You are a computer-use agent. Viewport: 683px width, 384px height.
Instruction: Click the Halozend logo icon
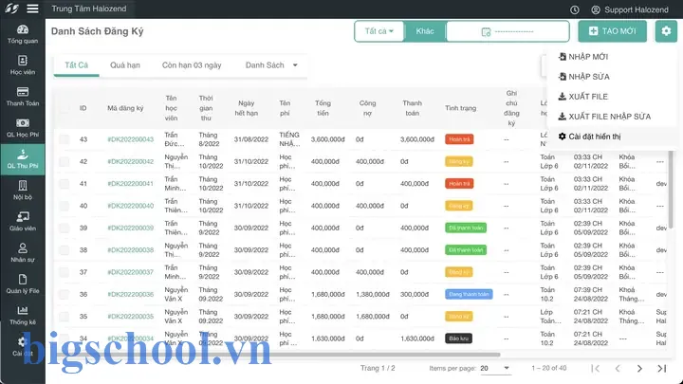(11, 9)
